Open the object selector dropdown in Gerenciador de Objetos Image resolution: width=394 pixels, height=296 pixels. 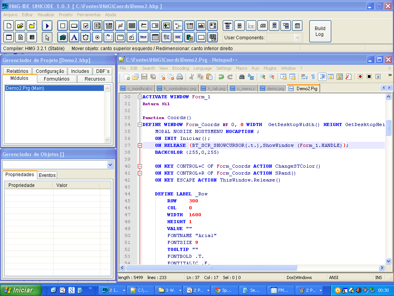tap(110, 165)
